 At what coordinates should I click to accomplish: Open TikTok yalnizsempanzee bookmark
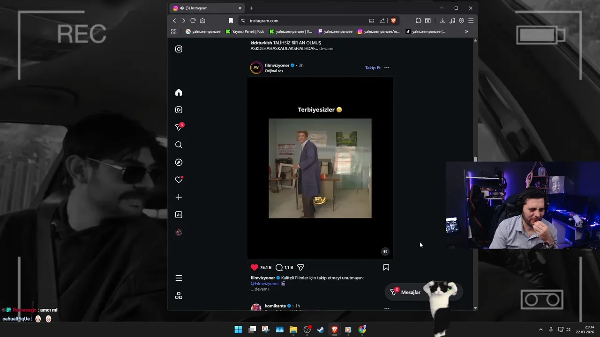[x=426, y=31]
